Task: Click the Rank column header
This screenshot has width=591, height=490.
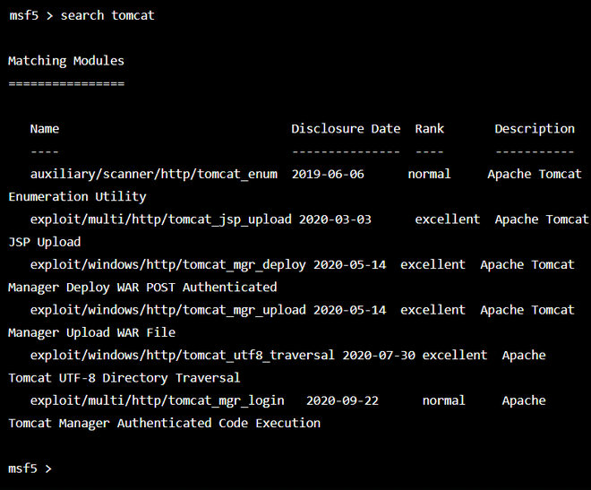Action: coord(430,129)
